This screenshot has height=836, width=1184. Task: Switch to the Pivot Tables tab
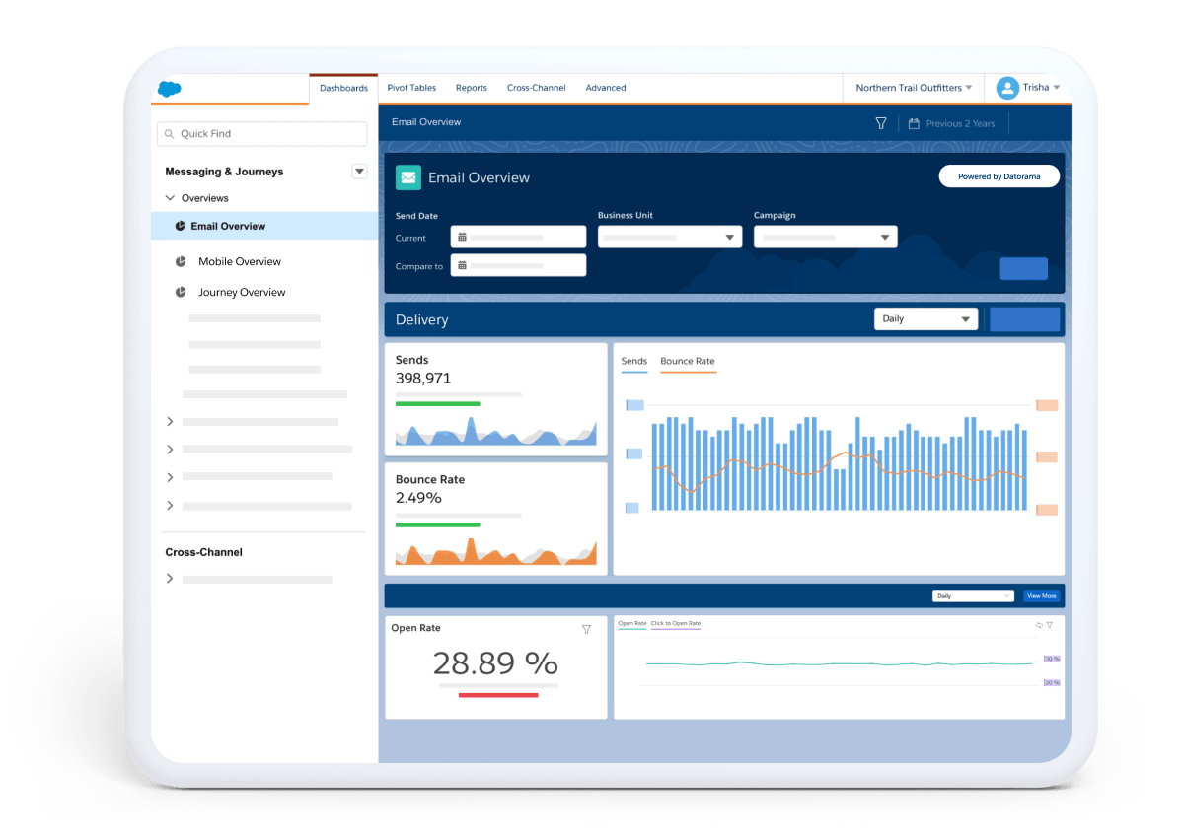[411, 88]
